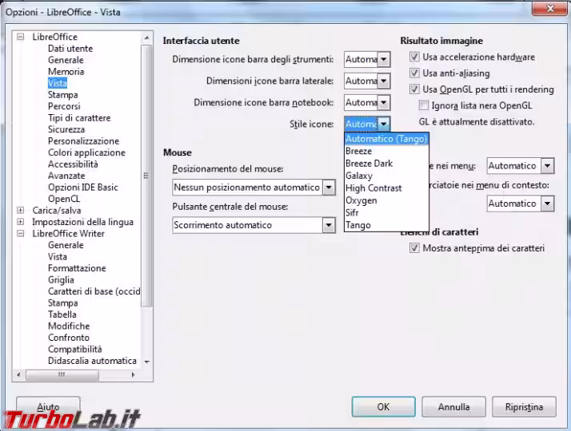
Task: Toggle Usa OpenGL per tutti i rendering
Action: coord(414,89)
